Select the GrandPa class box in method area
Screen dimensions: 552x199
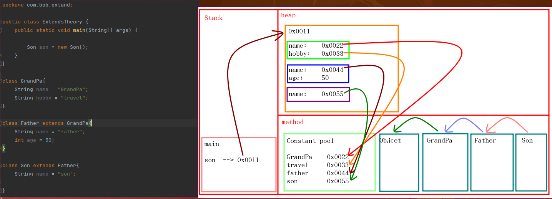click(445, 162)
